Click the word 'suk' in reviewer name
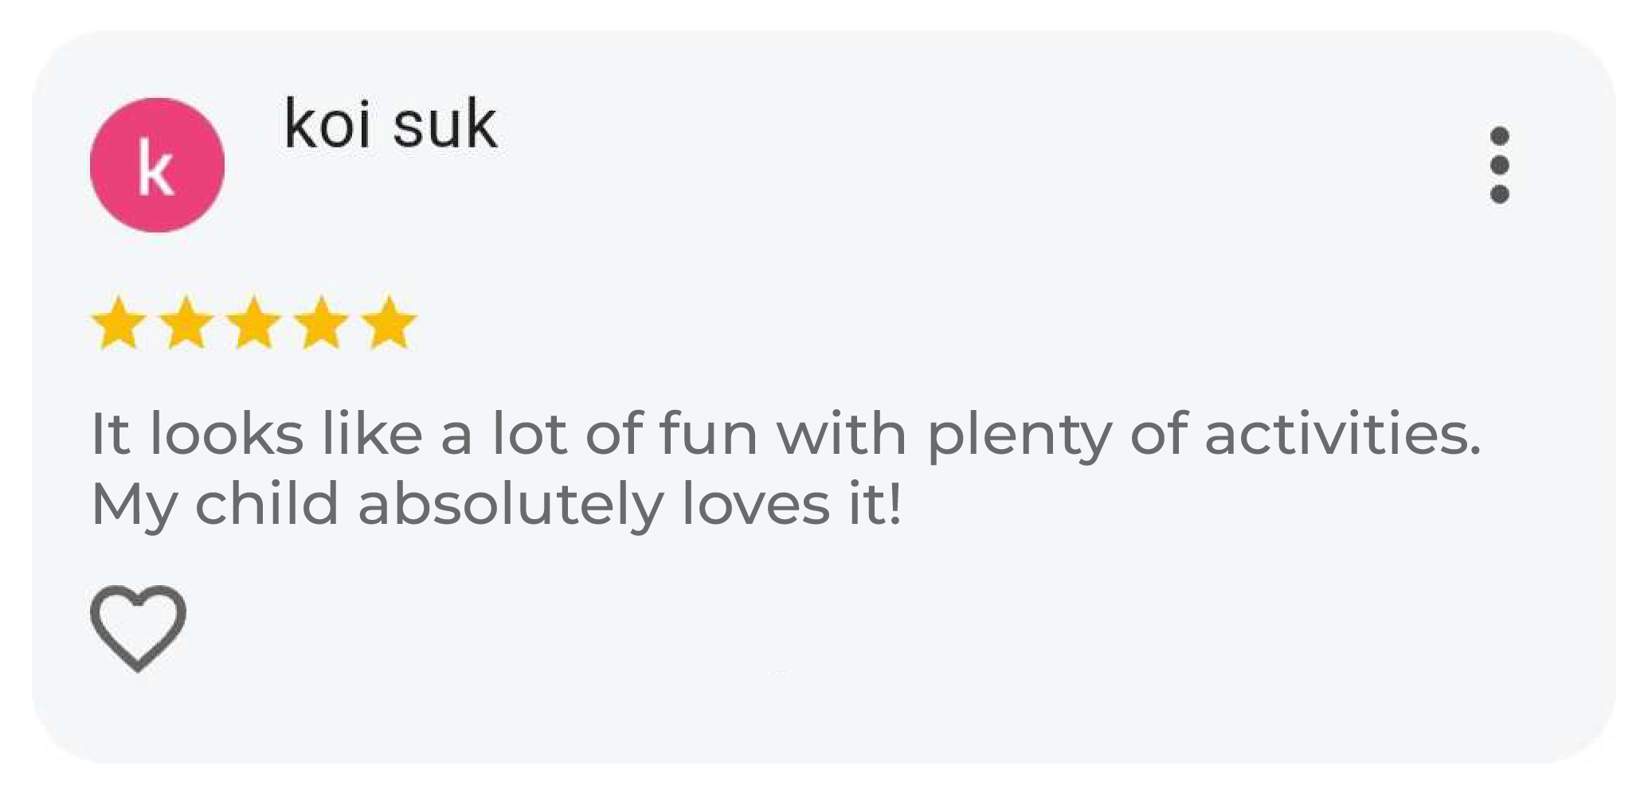The width and height of the screenshot is (1648, 793). pyautogui.click(x=445, y=124)
